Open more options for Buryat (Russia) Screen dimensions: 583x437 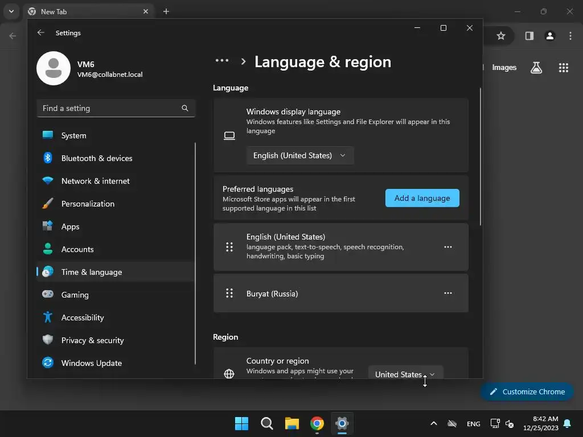click(x=448, y=293)
